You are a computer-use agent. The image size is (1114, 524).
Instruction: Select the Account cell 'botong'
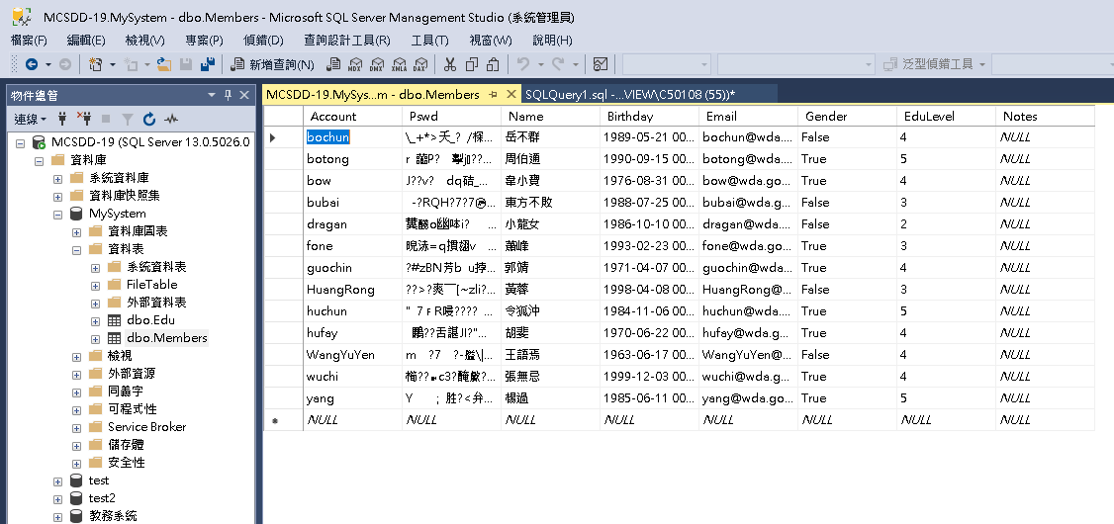pos(352,159)
